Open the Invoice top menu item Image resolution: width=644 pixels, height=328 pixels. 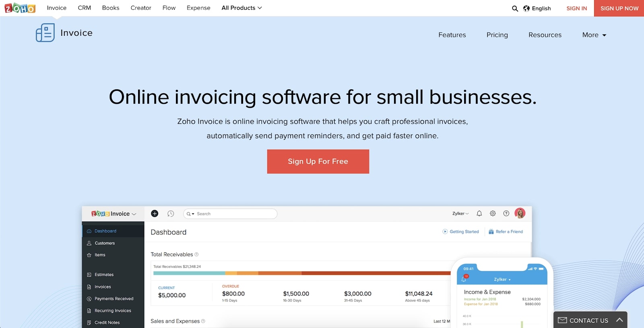[x=57, y=8]
